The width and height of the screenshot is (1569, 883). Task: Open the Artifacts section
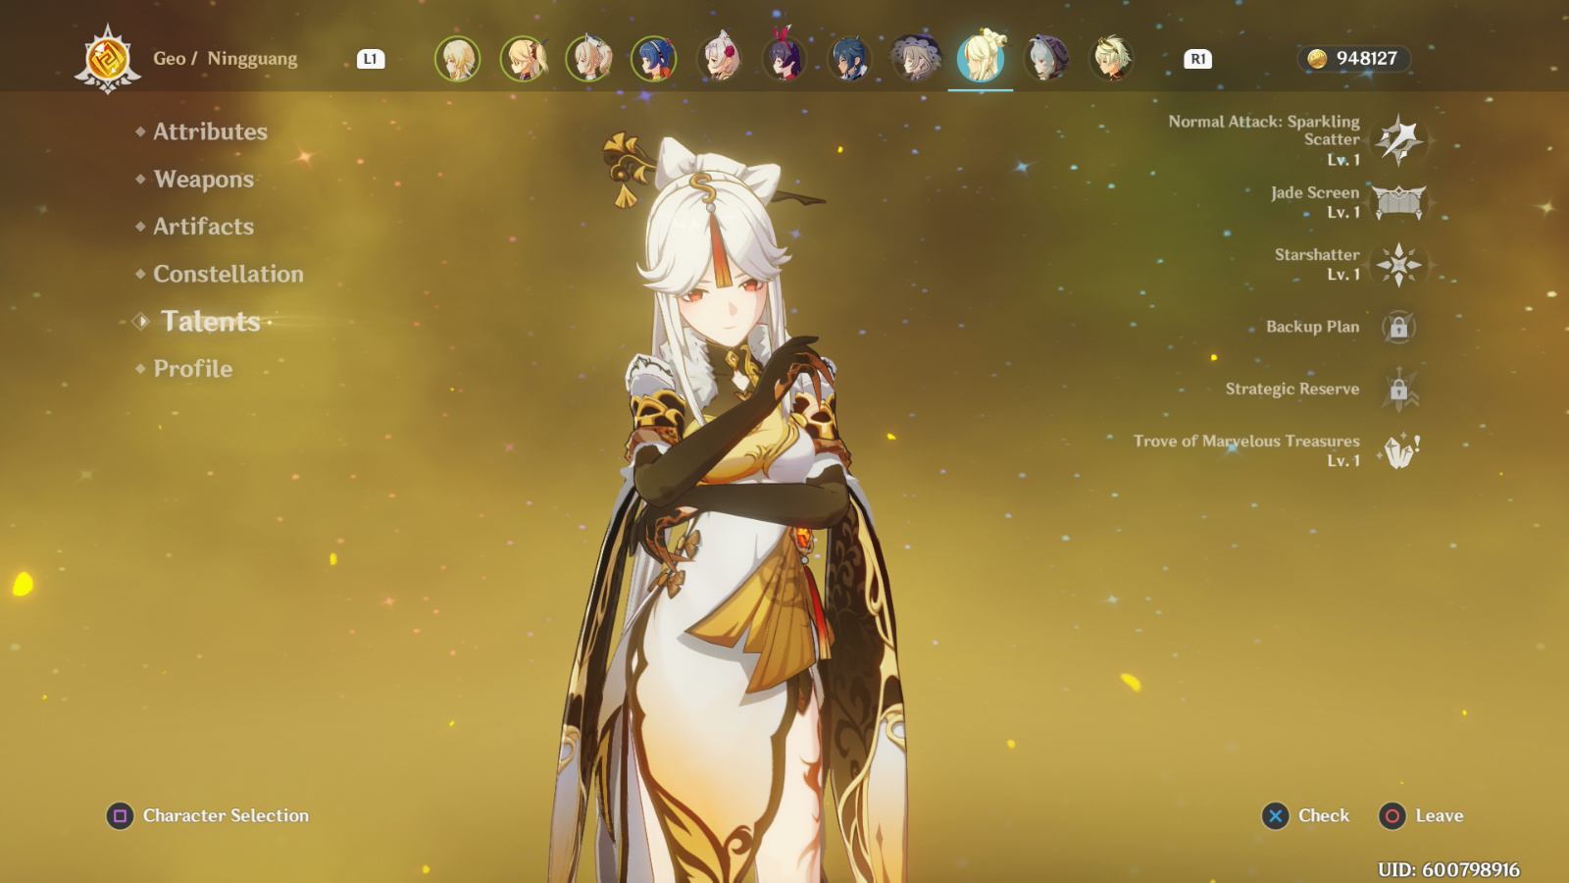pos(203,227)
